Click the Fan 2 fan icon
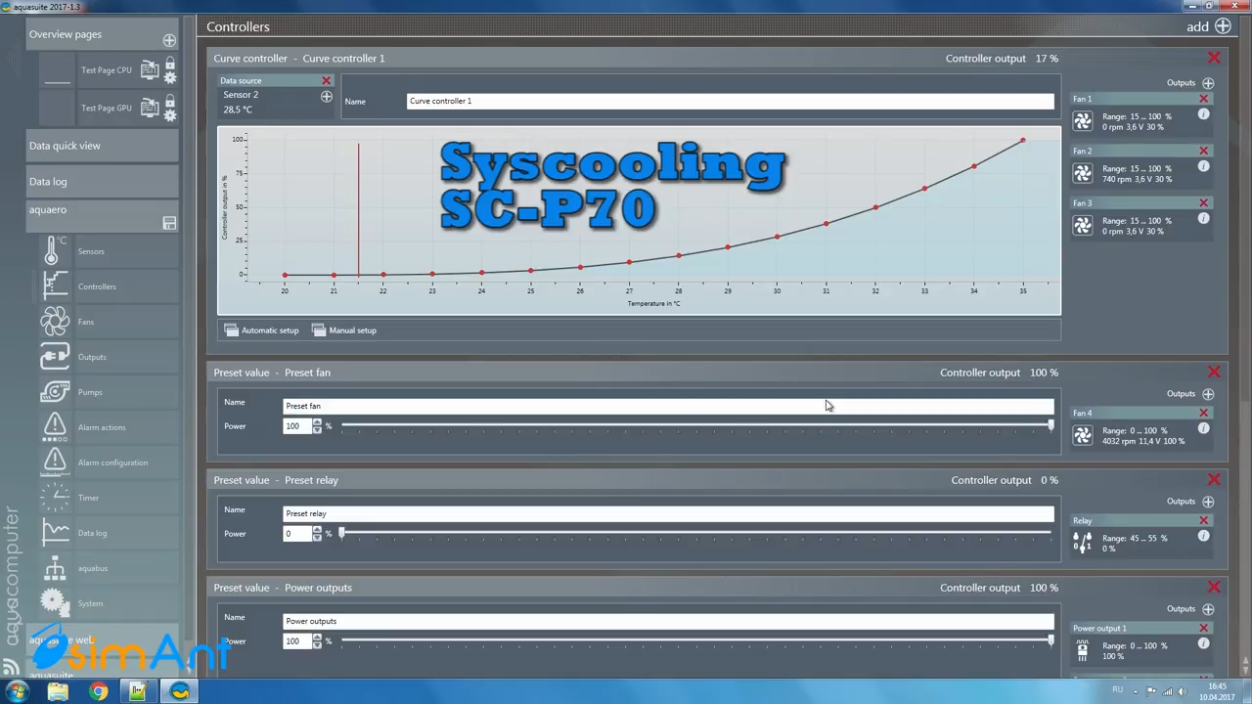 tap(1083, 173)
